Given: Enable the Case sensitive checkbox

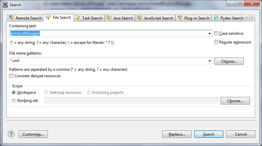Looking at the screenshot, I should pos(216,33).
